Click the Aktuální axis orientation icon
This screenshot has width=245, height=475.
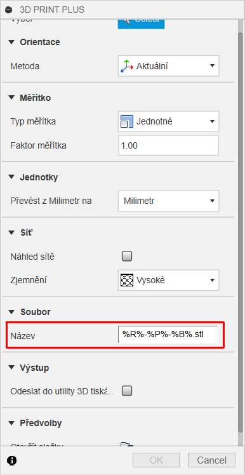[127, 66]
